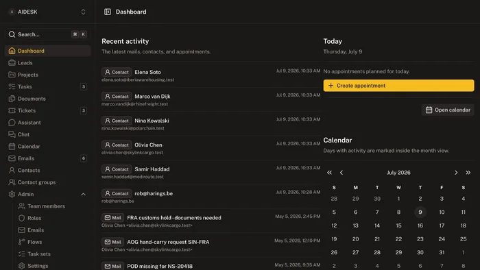
Task: Click the Flows branch icon
Action: coord(21,242)
